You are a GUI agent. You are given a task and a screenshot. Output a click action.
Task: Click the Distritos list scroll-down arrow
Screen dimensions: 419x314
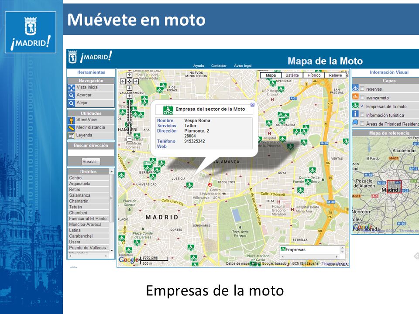coord(112,250)
